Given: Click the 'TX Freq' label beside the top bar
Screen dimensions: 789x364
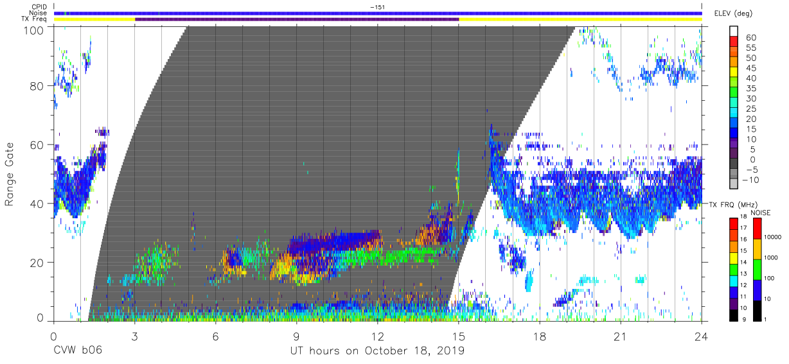Looking at the screenshot, I should (x=35, y=19).
